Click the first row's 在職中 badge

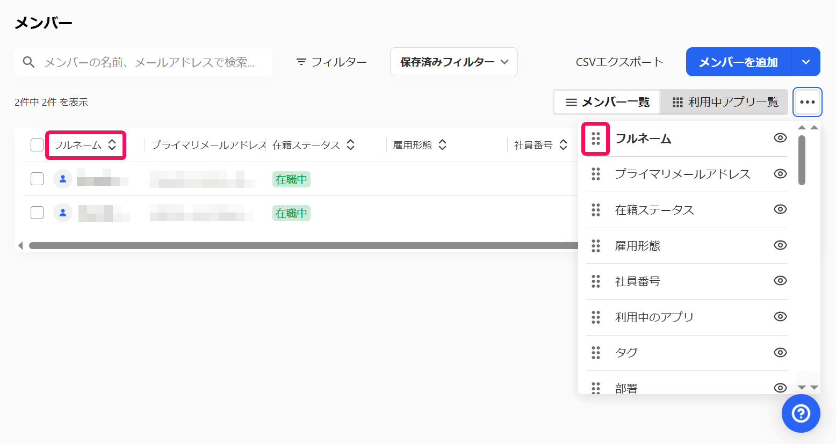pos(291,179)
